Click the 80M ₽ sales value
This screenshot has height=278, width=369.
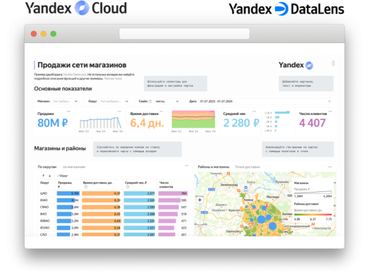pyautogui.click(x=52, y=123)
